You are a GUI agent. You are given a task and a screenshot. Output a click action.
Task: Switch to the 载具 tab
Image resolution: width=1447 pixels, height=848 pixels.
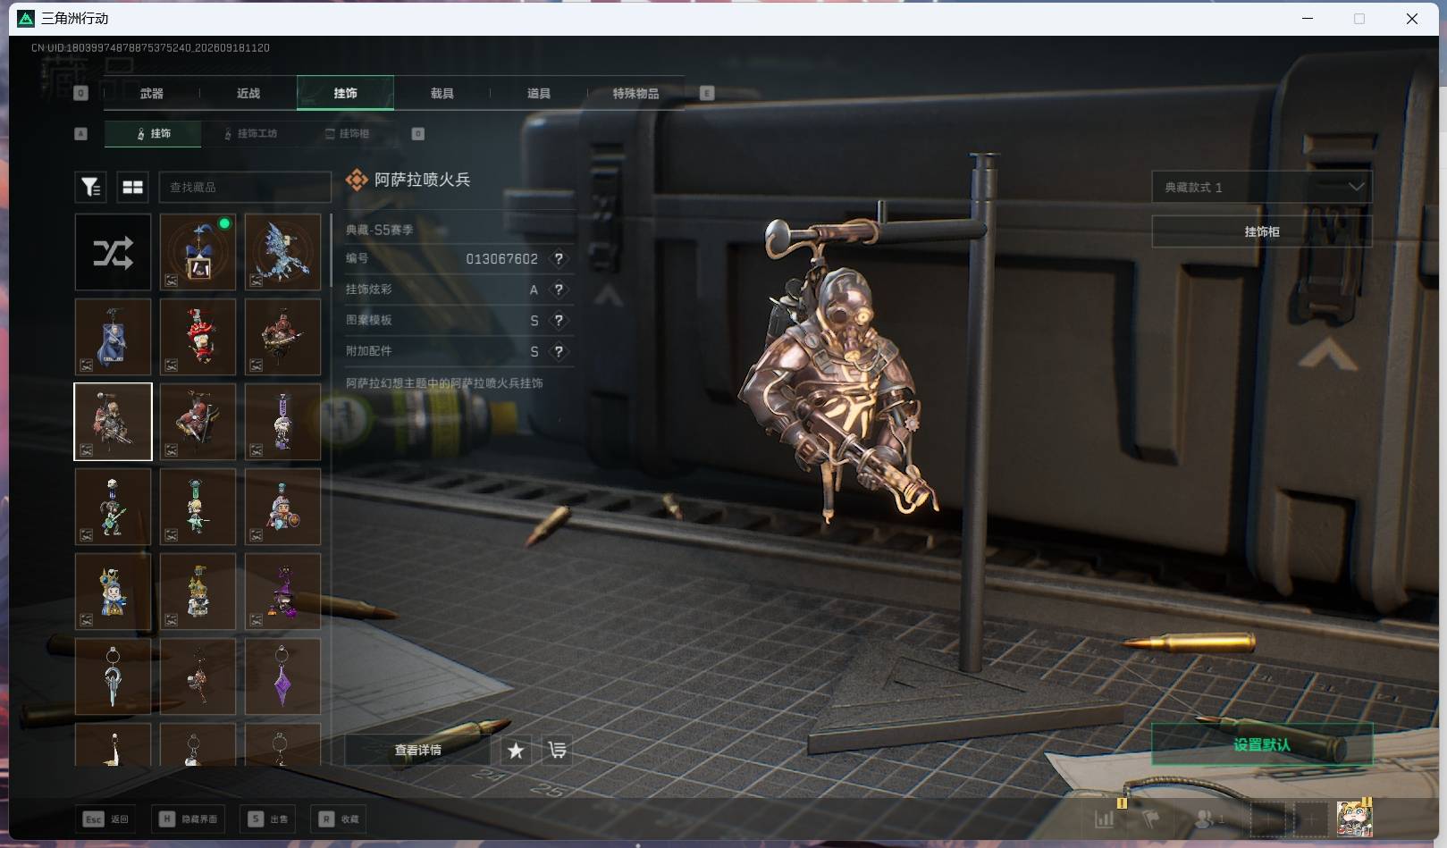442,93
